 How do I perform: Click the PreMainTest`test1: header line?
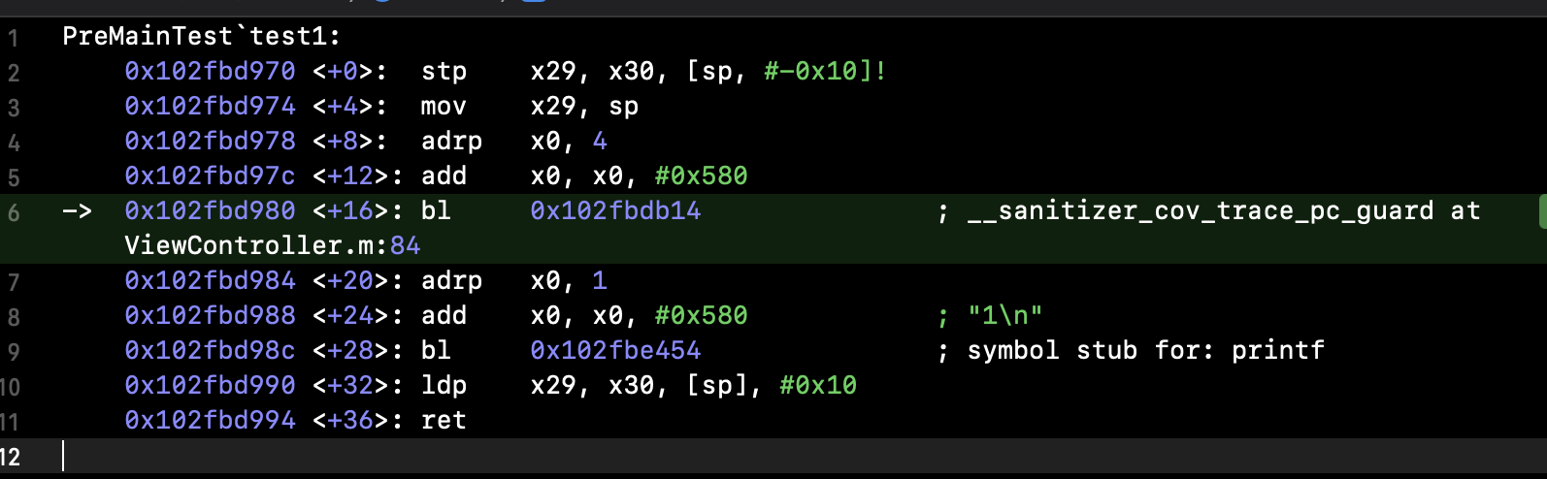201,37
